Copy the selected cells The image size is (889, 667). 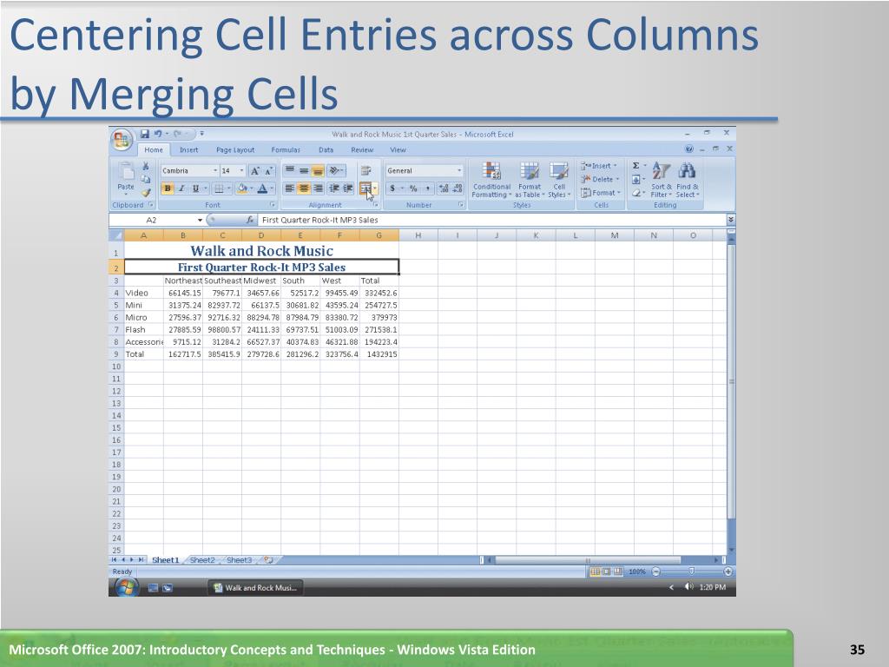pyautogui.click(x=146, y=179)
